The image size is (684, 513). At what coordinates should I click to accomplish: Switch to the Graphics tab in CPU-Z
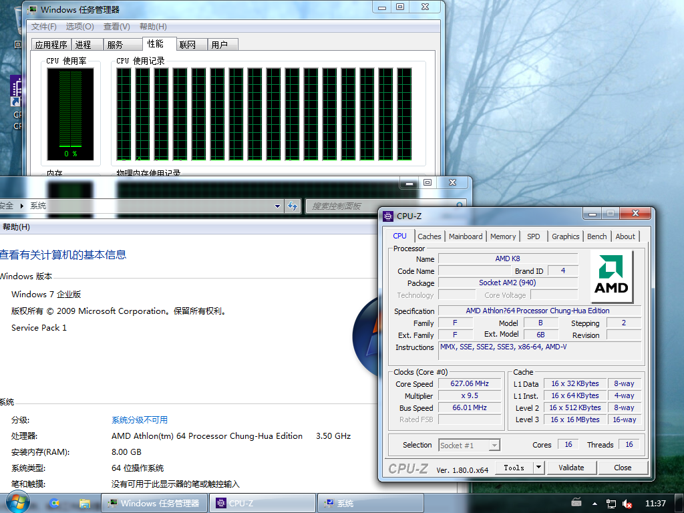point(565,236)
